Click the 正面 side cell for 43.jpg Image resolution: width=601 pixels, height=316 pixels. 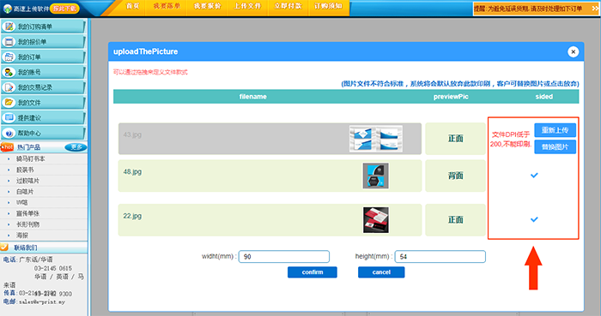[x=455, y=139]
